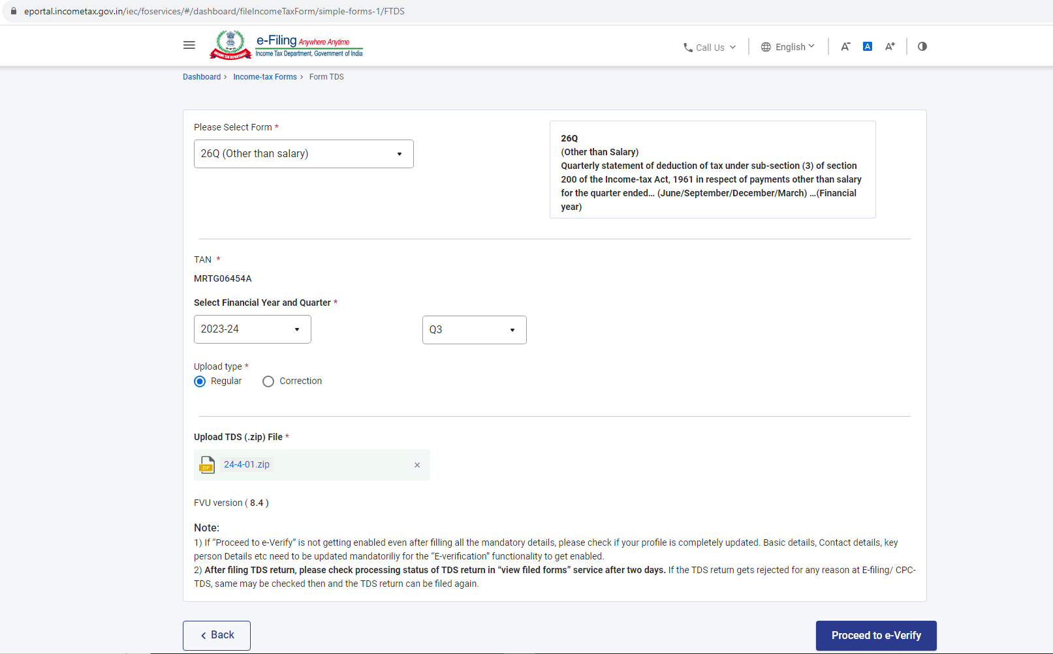This screenshot has height=654, width=1053.
Task: Select the Regular upload type
Action: tap(200, 381)
